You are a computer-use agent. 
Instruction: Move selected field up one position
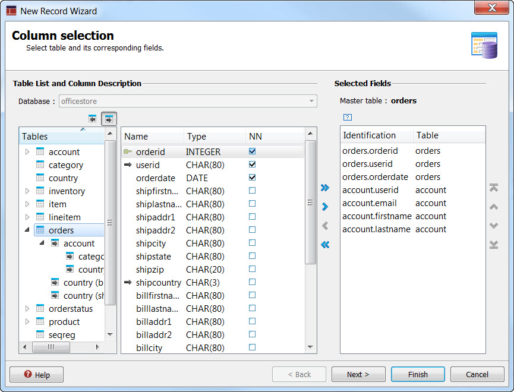[x=494, y=207]
